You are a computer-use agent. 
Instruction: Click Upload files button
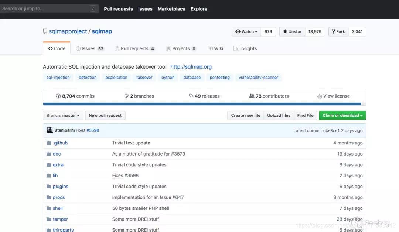click(x=279, y=116)
